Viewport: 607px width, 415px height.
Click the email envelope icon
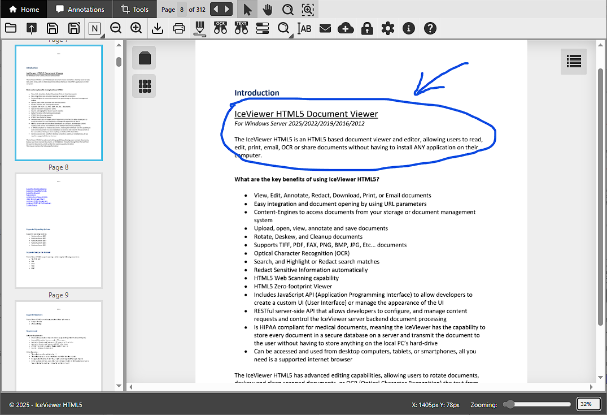325,28
